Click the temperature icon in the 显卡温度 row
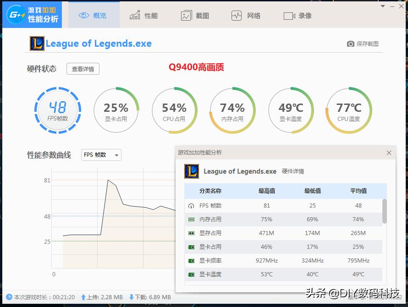This screenshot has height=307, width=408. [x=192, y=274]
